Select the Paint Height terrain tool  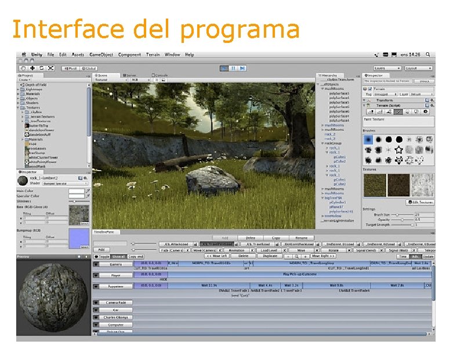380,111
